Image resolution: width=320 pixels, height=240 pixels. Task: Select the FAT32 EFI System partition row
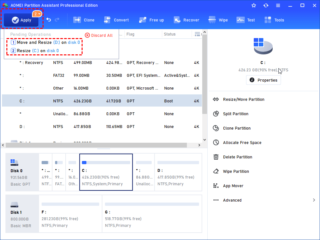102,76
